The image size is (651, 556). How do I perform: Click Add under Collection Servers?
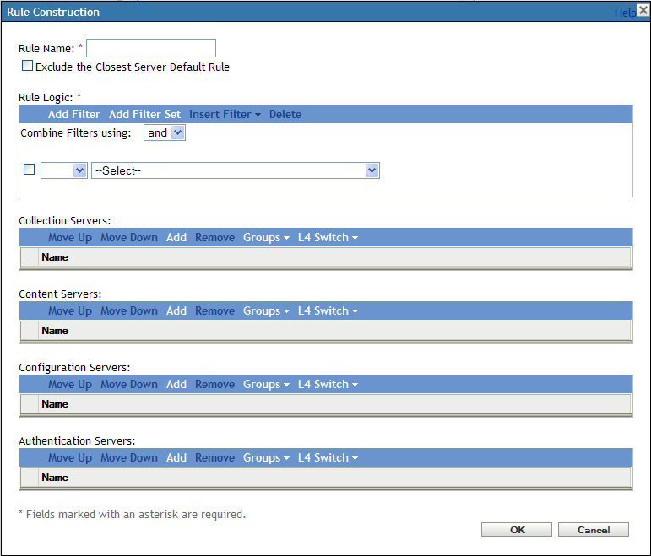point(176,237)
